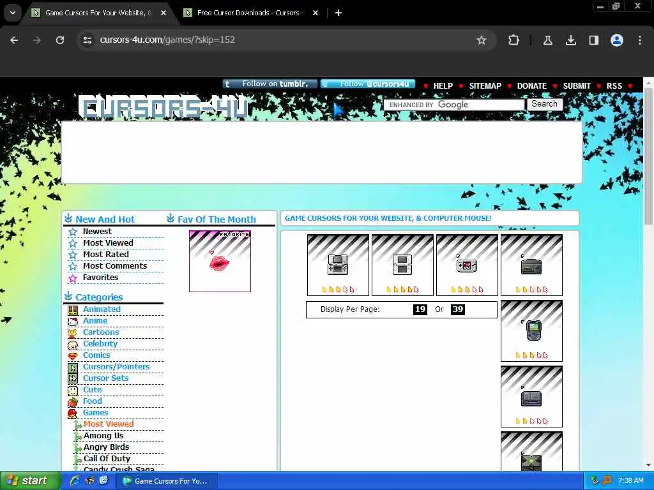Open the Games category
This screenshot has width=654, height=490.
click(x=96, y=413)
